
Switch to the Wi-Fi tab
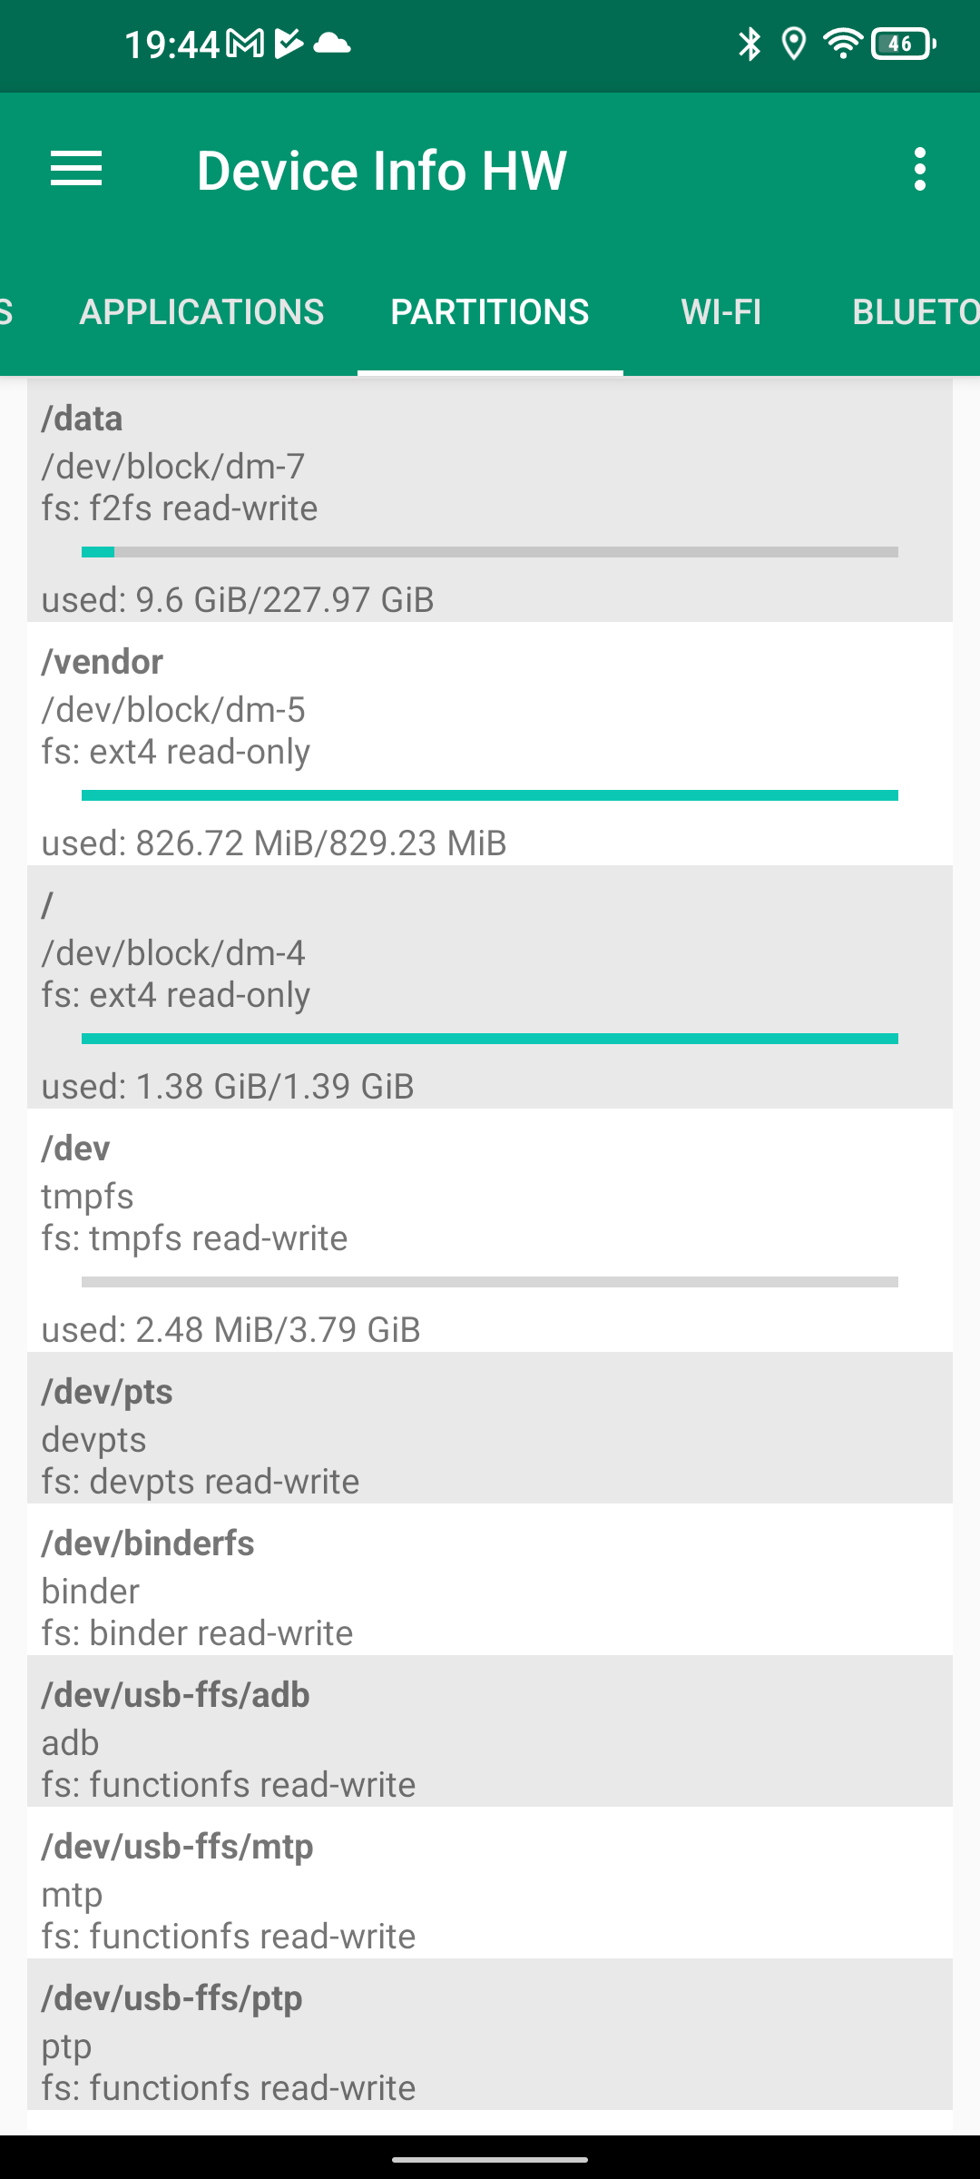click(721, 312)
